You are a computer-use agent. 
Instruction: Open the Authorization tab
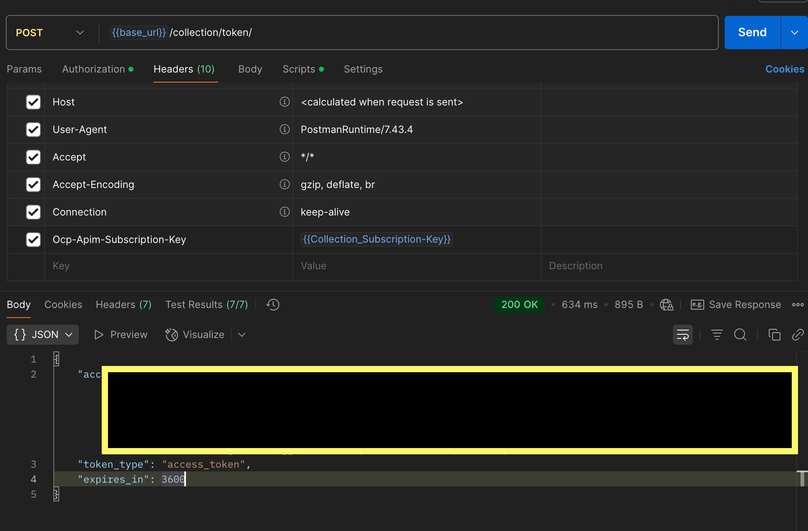coord(98,69)
